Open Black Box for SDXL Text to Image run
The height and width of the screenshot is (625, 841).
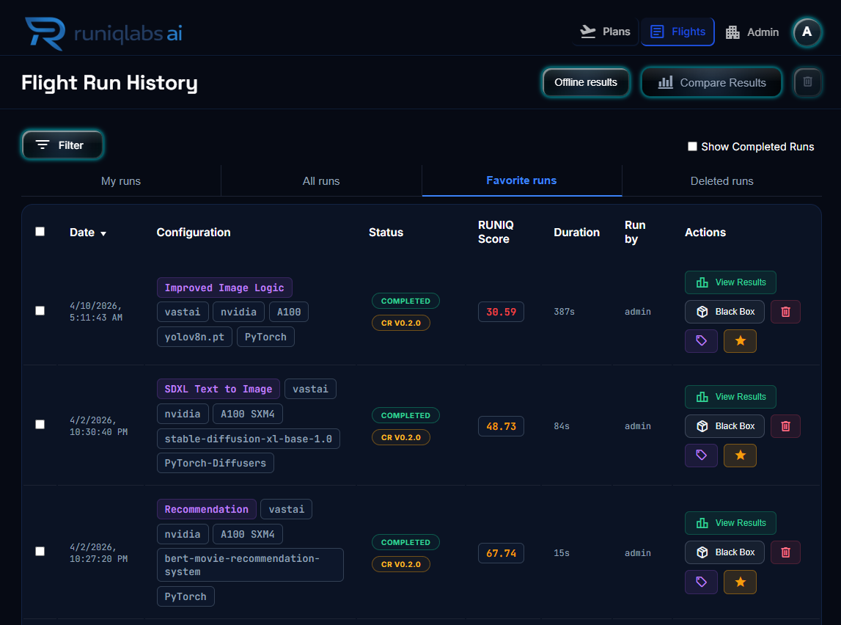[x=724, y=426]
